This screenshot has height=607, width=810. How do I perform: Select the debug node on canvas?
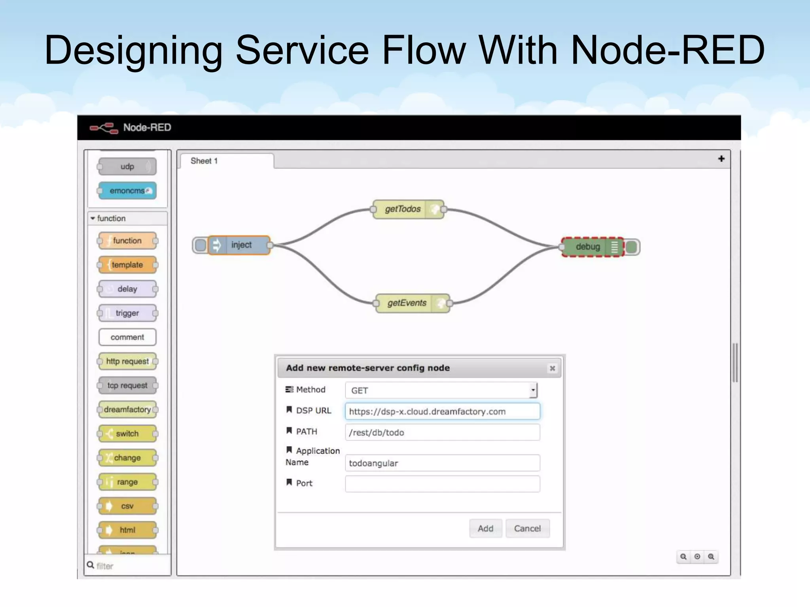pyautogui.click(x=592, y=247)
